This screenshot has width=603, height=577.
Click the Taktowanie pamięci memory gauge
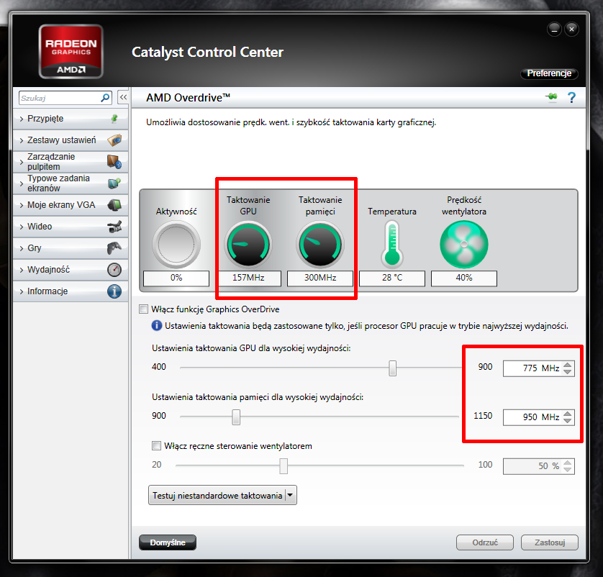click(x=320, y=244)
